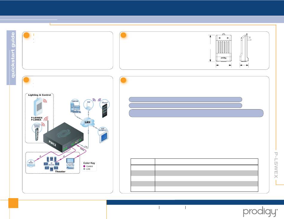Click the "Lighting & Control" heading
The image size is (284, 219).
click(39, 95)
